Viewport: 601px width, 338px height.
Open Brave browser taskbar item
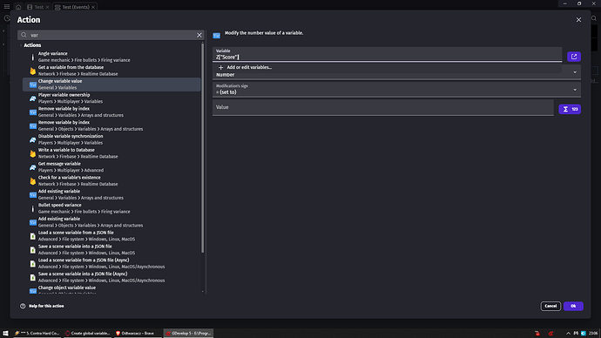pos(138,333)
